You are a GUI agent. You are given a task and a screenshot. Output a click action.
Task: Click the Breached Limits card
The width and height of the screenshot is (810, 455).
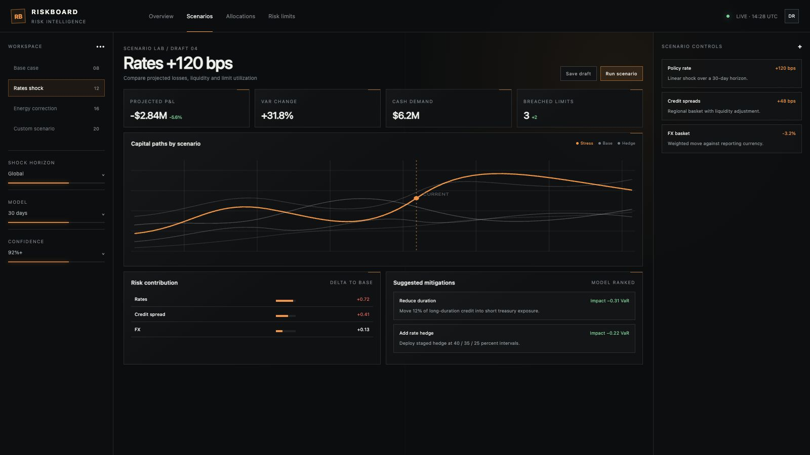tap(580, 108)
